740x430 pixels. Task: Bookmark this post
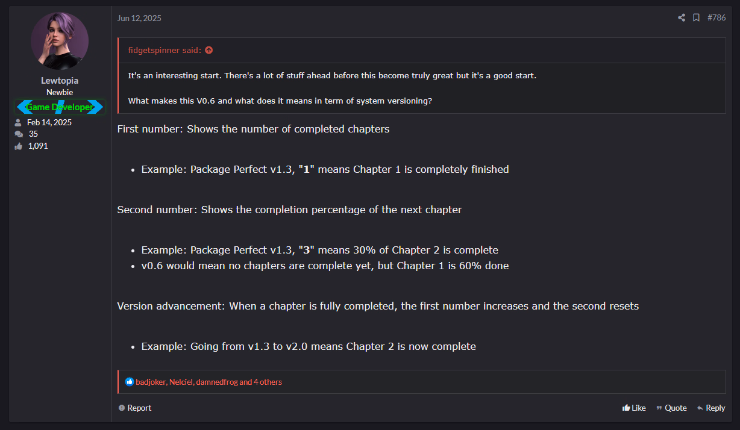coord(696,18)
